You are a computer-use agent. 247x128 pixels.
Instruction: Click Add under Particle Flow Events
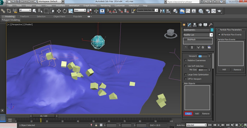click(x=224, y=69)
